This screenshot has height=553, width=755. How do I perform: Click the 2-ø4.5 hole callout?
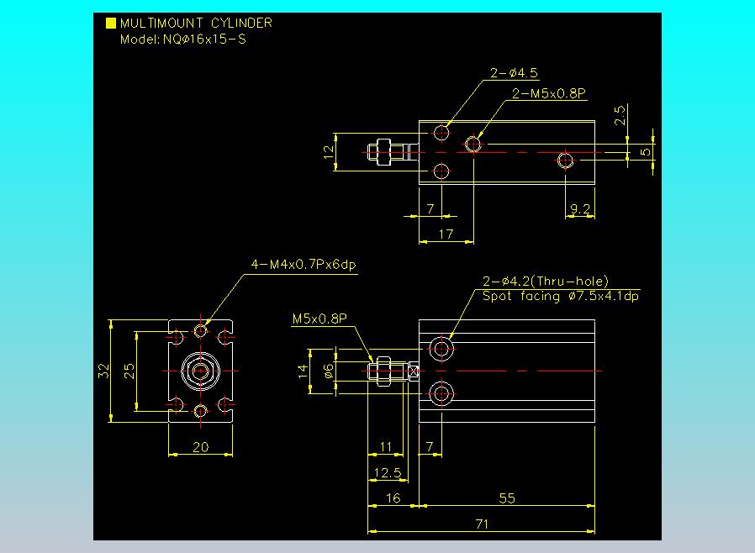point(514,72)
